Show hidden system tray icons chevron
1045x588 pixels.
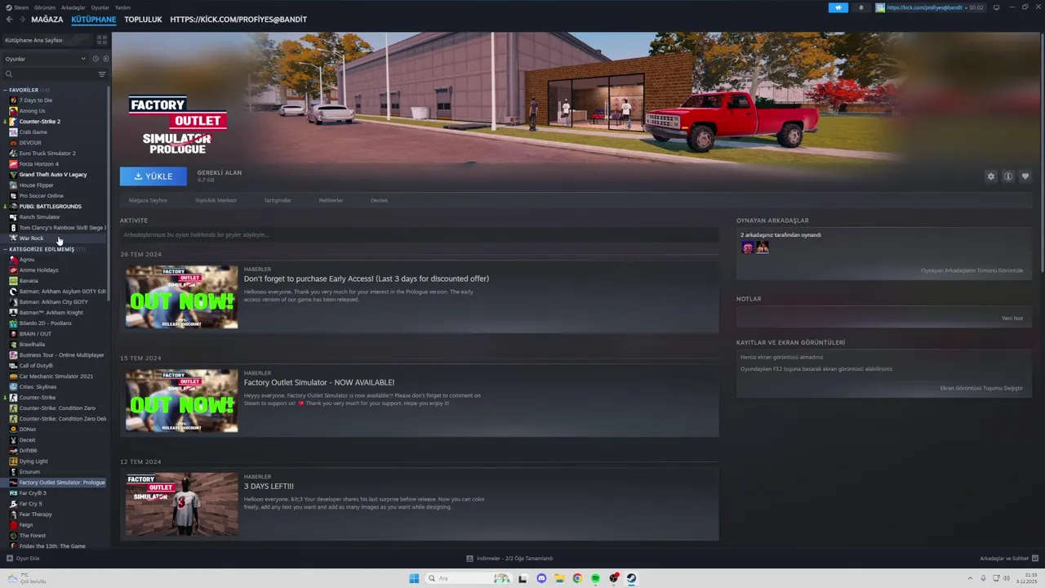972,578
